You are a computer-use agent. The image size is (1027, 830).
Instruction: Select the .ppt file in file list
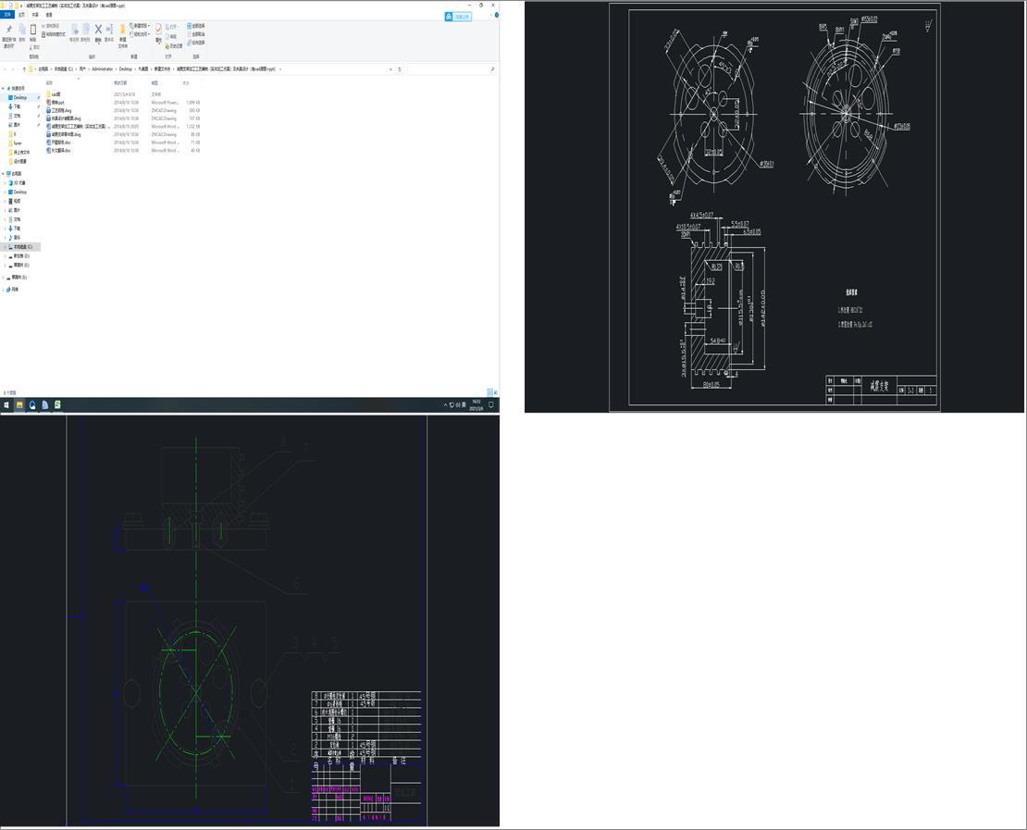tap(57, 102)
